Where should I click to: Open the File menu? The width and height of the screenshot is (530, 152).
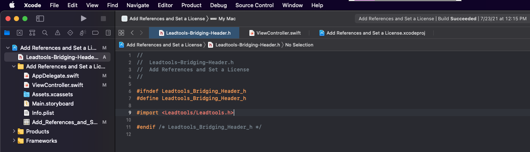pos(54,5)
